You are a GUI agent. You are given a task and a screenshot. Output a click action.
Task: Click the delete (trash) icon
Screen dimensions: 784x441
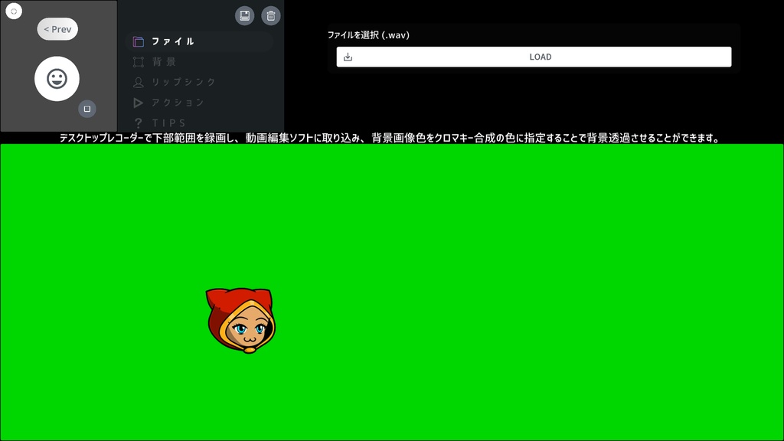271,15
